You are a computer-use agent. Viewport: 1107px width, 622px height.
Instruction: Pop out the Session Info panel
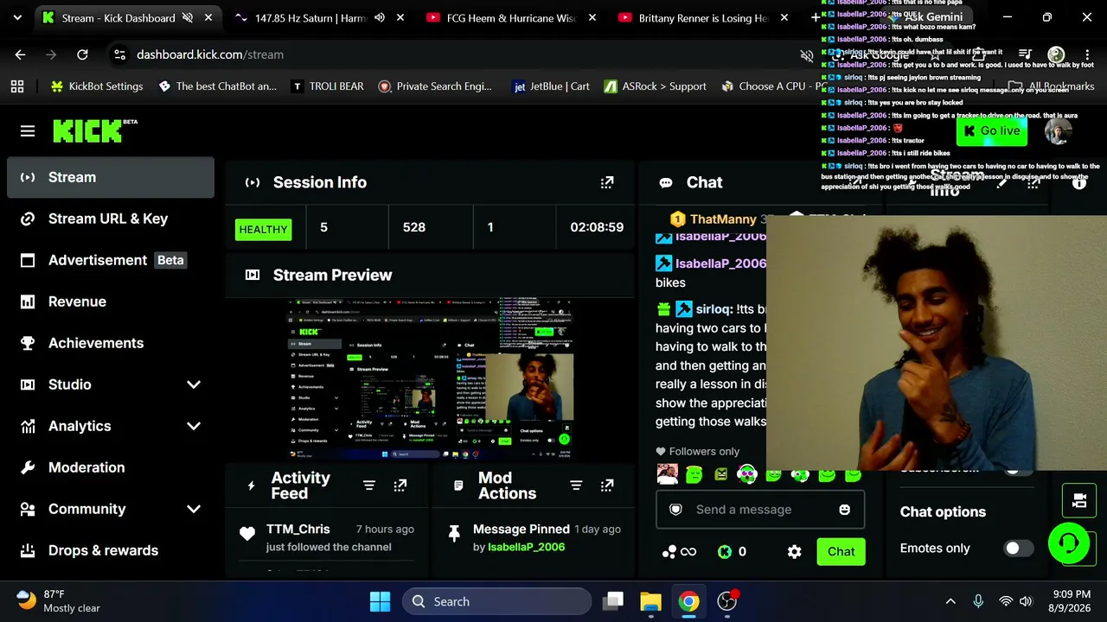click(607, 182)
